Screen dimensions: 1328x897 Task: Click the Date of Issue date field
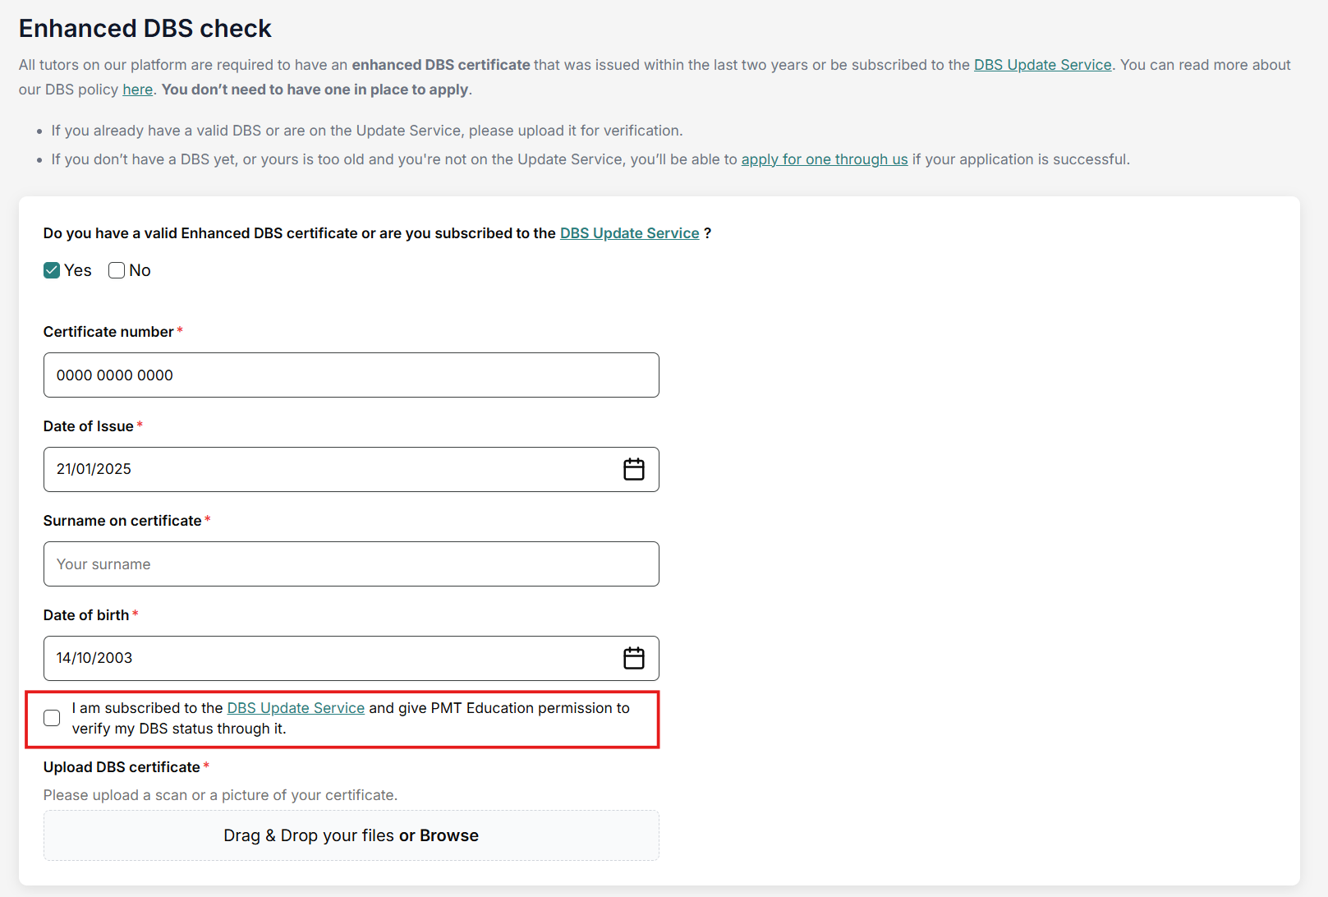coord(329,469)
